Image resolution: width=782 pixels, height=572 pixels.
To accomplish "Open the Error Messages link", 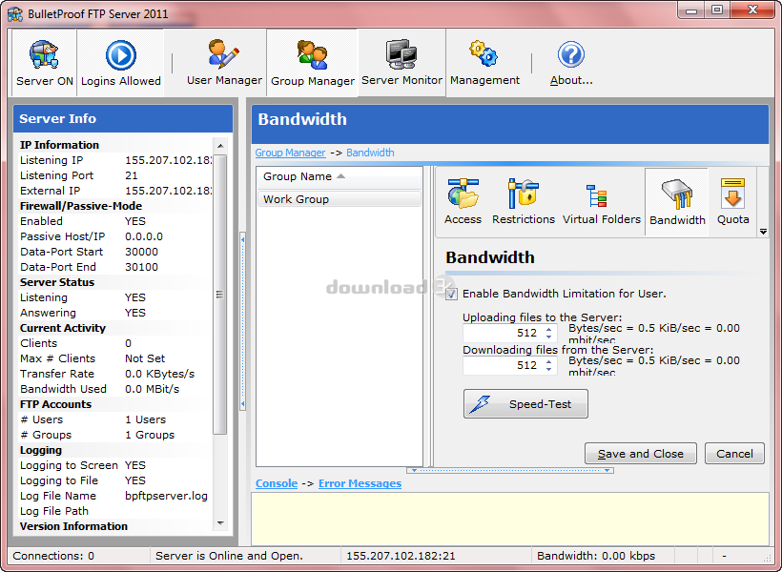I will (360, 483).
